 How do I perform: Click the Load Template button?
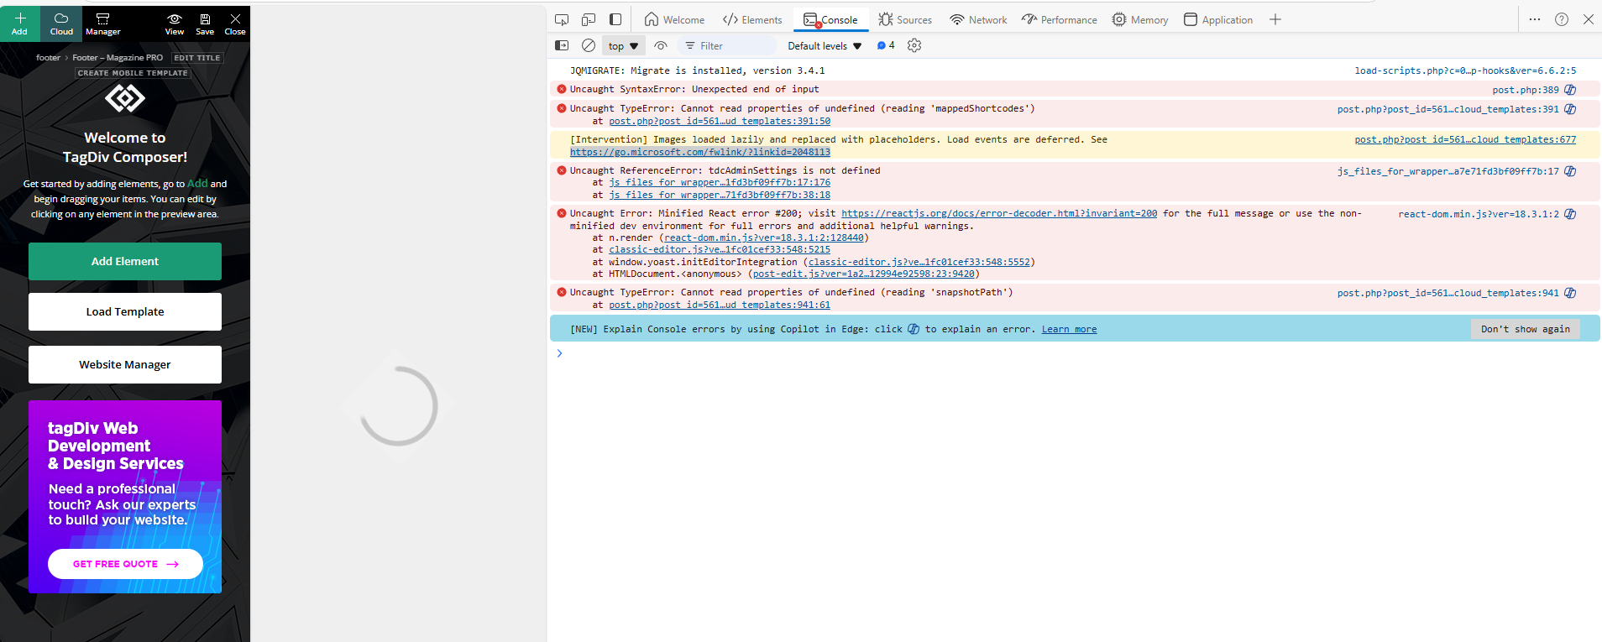125,311
